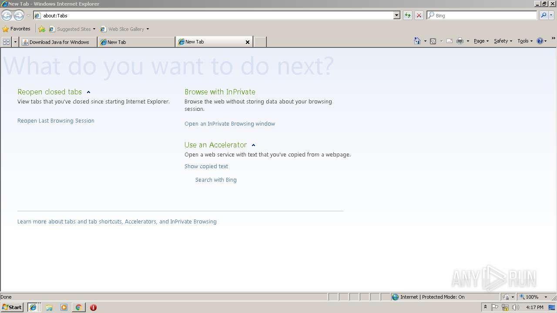This screenshot has width=557, height=313.
Task: Open the zoom level dropdown arrow
Action: 546,297
